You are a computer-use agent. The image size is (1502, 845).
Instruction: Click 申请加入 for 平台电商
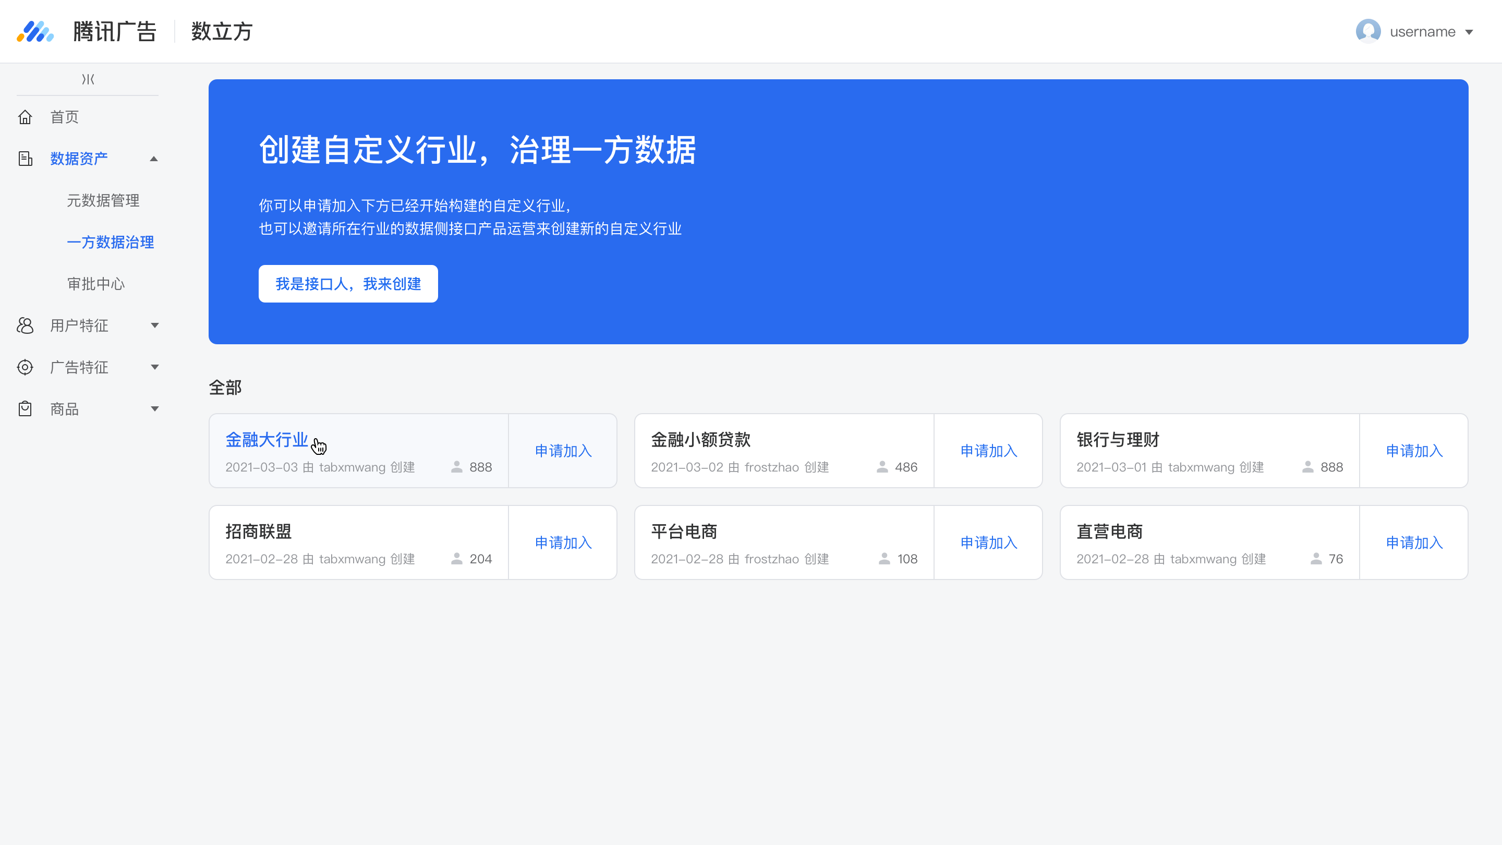(989, 542)
